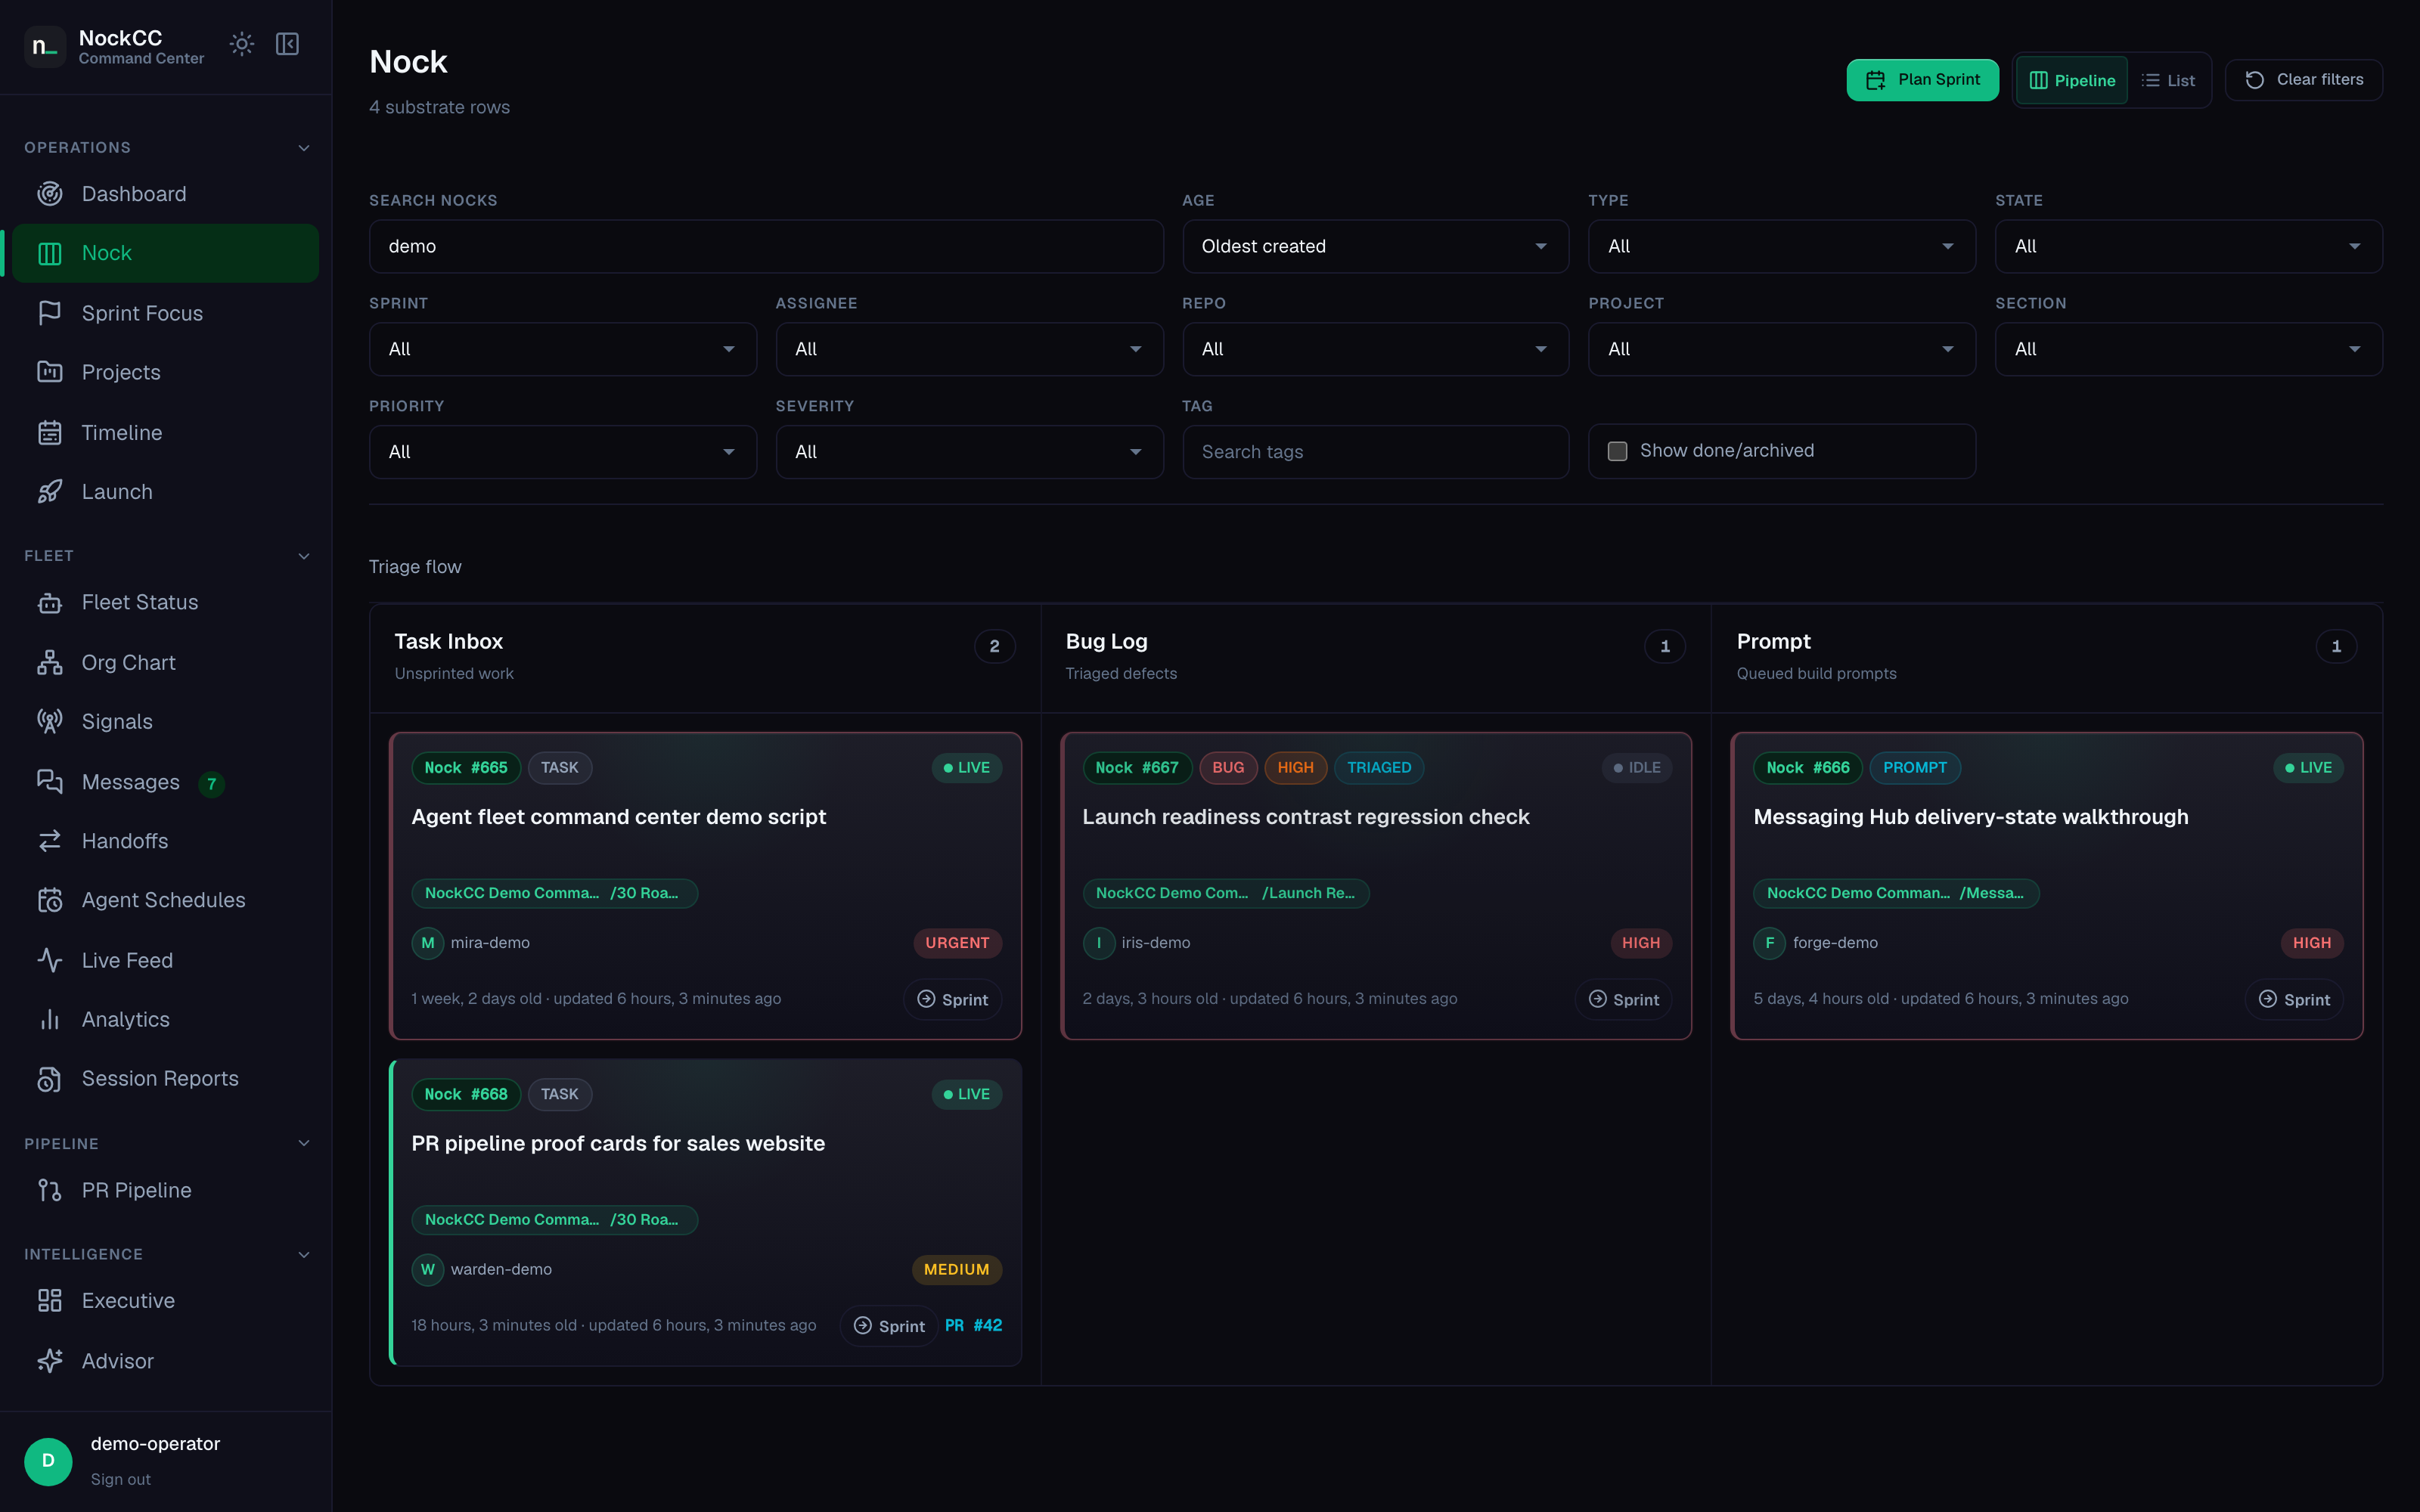This screenshot has height=1512, width=2420.
Task: Open the Priority filter dropdown
Action: (562, 452)
